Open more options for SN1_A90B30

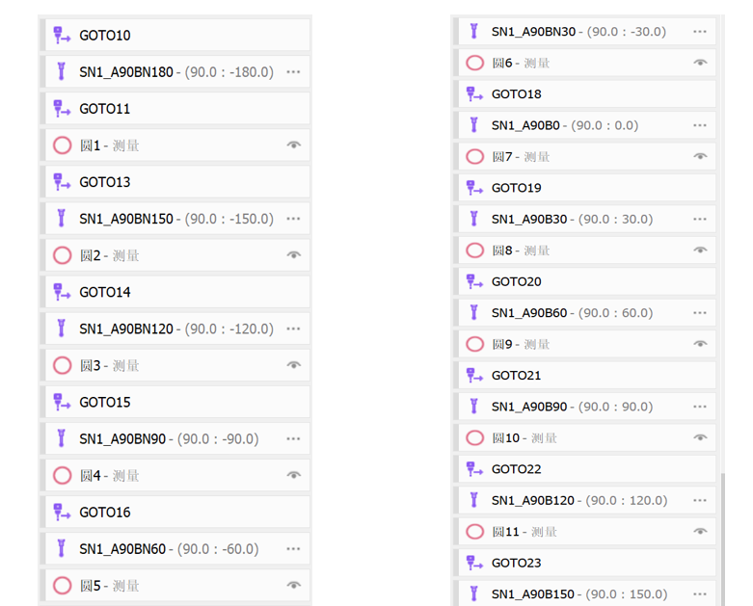[x=701, y=219]
